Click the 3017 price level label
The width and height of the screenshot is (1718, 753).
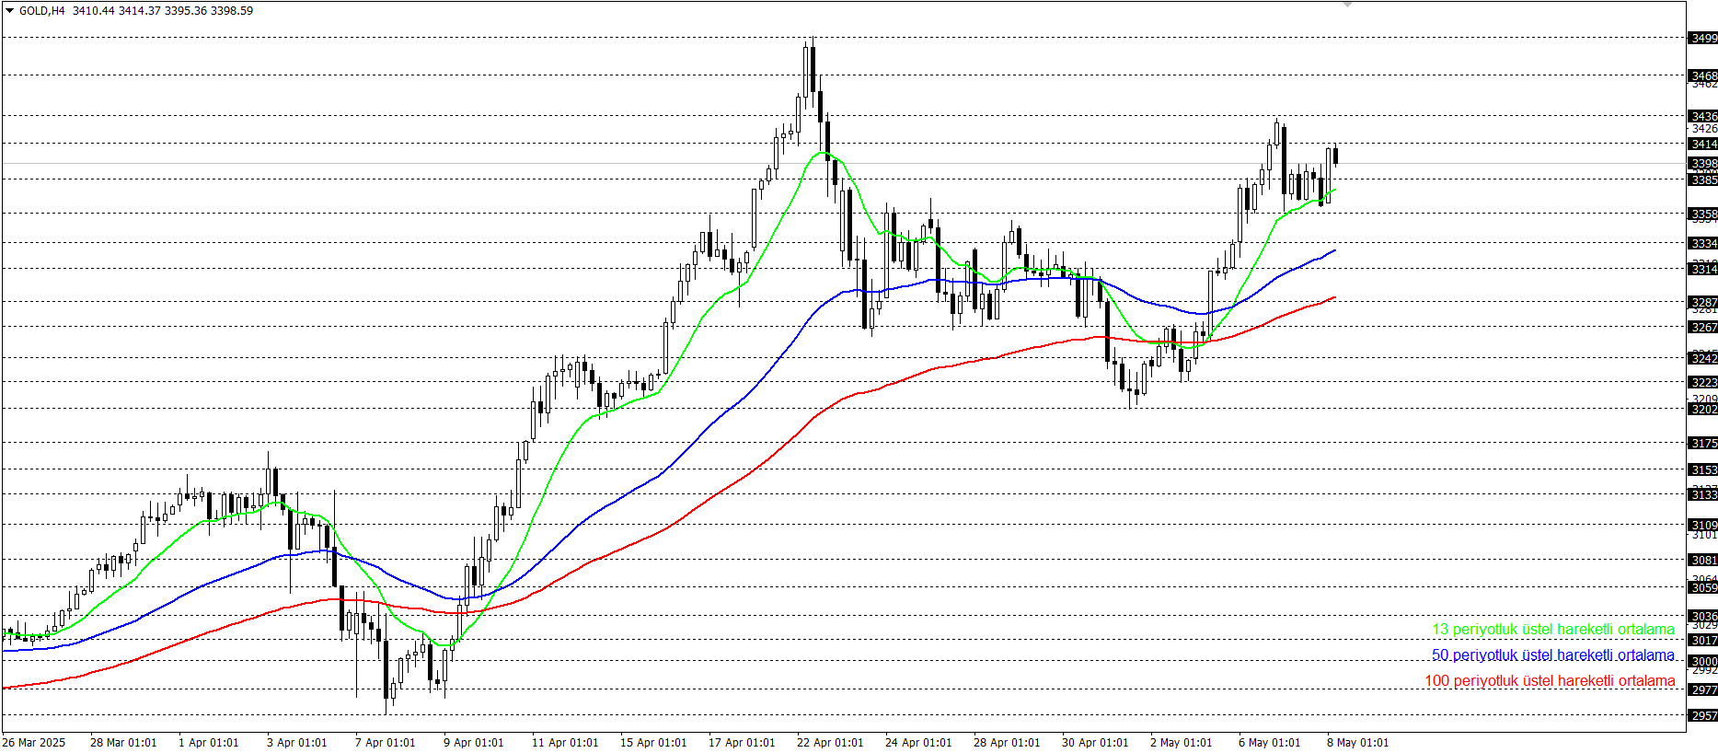point(1703,640)
